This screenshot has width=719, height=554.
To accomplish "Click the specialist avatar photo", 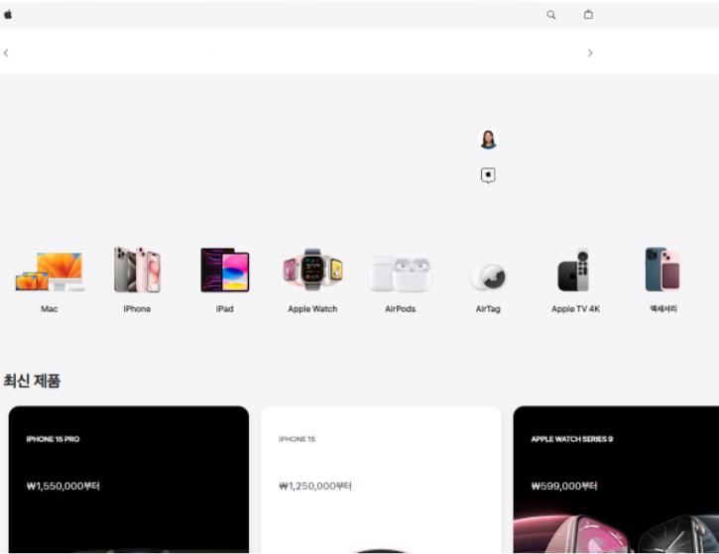I will click(x=488, y=139).
